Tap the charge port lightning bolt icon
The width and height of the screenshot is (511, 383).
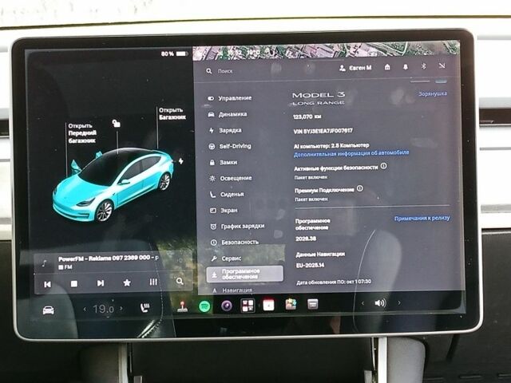pyautogui.click(x=180, y=161)
